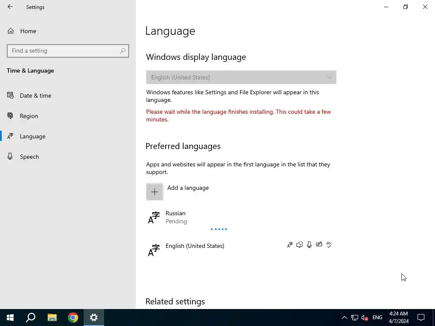Click the language installing warning text
Viewport: 435px width, 326px height.
(x=239, y=115)
